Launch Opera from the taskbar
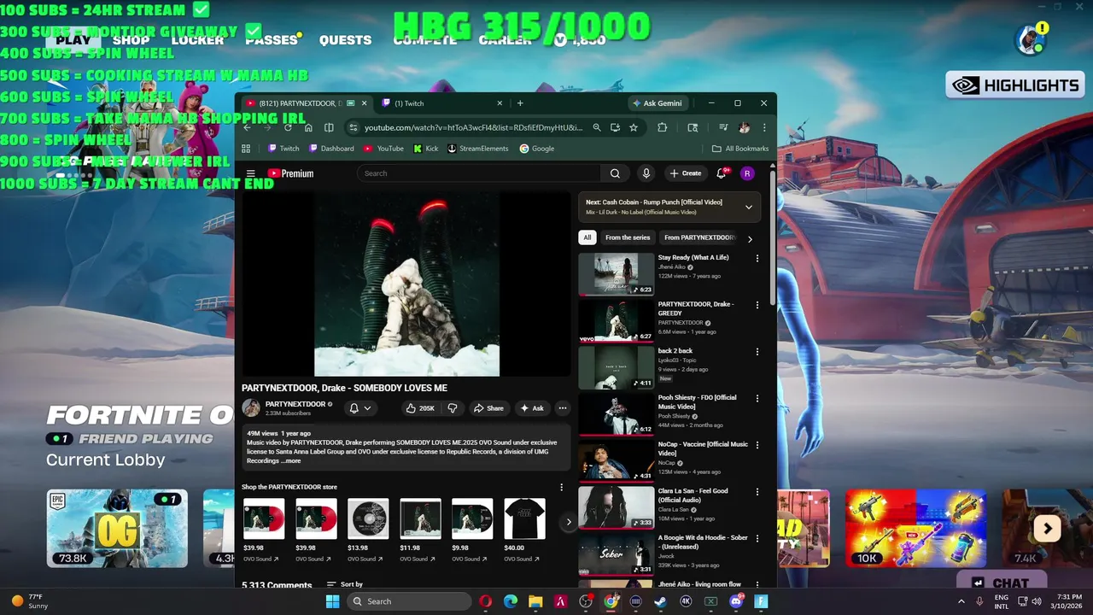The image size is (1093, 615). coord(486,601)
